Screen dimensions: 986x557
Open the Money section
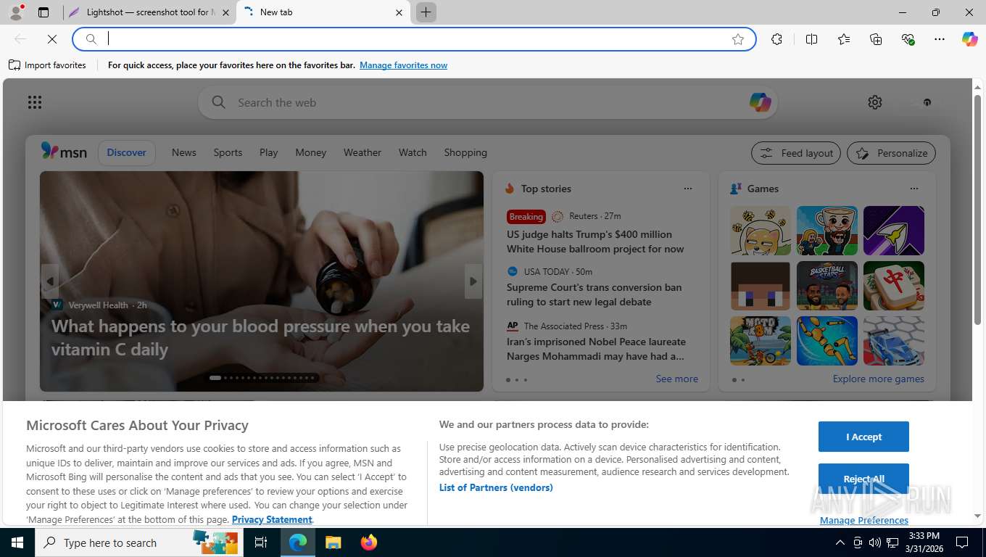pyautogui.click(x=311, y=152)
